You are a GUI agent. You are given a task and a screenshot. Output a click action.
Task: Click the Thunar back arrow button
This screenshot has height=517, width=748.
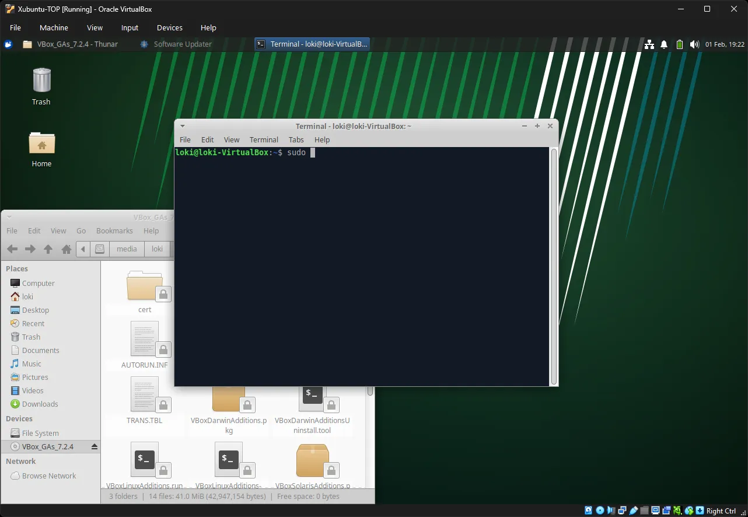12,249
